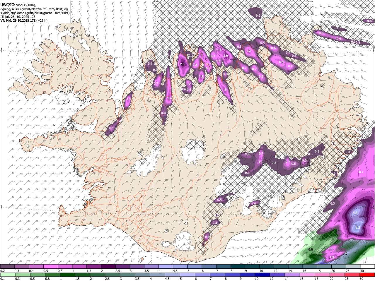Click upper legend dark teal swatch between 8 and 9
The width and height of the screenshot is (375, 281).
point(238,266)
